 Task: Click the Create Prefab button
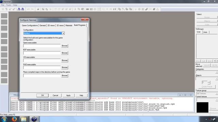pos(207,87)
